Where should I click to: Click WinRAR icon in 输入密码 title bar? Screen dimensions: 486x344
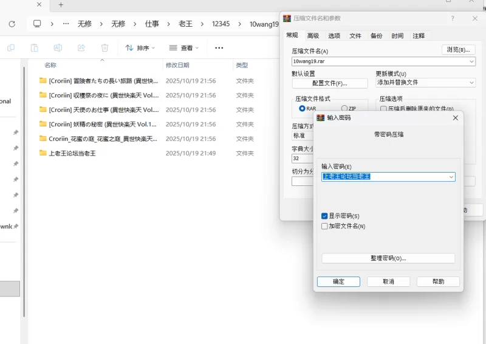coord(321,117)
